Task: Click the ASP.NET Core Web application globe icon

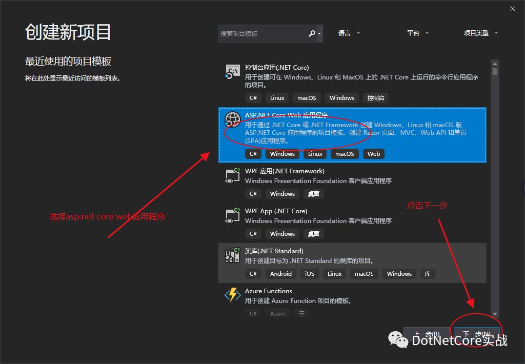Action: click(232, 119)
